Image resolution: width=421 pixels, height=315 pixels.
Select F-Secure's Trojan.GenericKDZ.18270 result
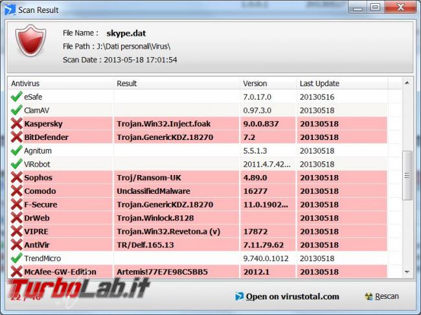(x=165, y=205)
